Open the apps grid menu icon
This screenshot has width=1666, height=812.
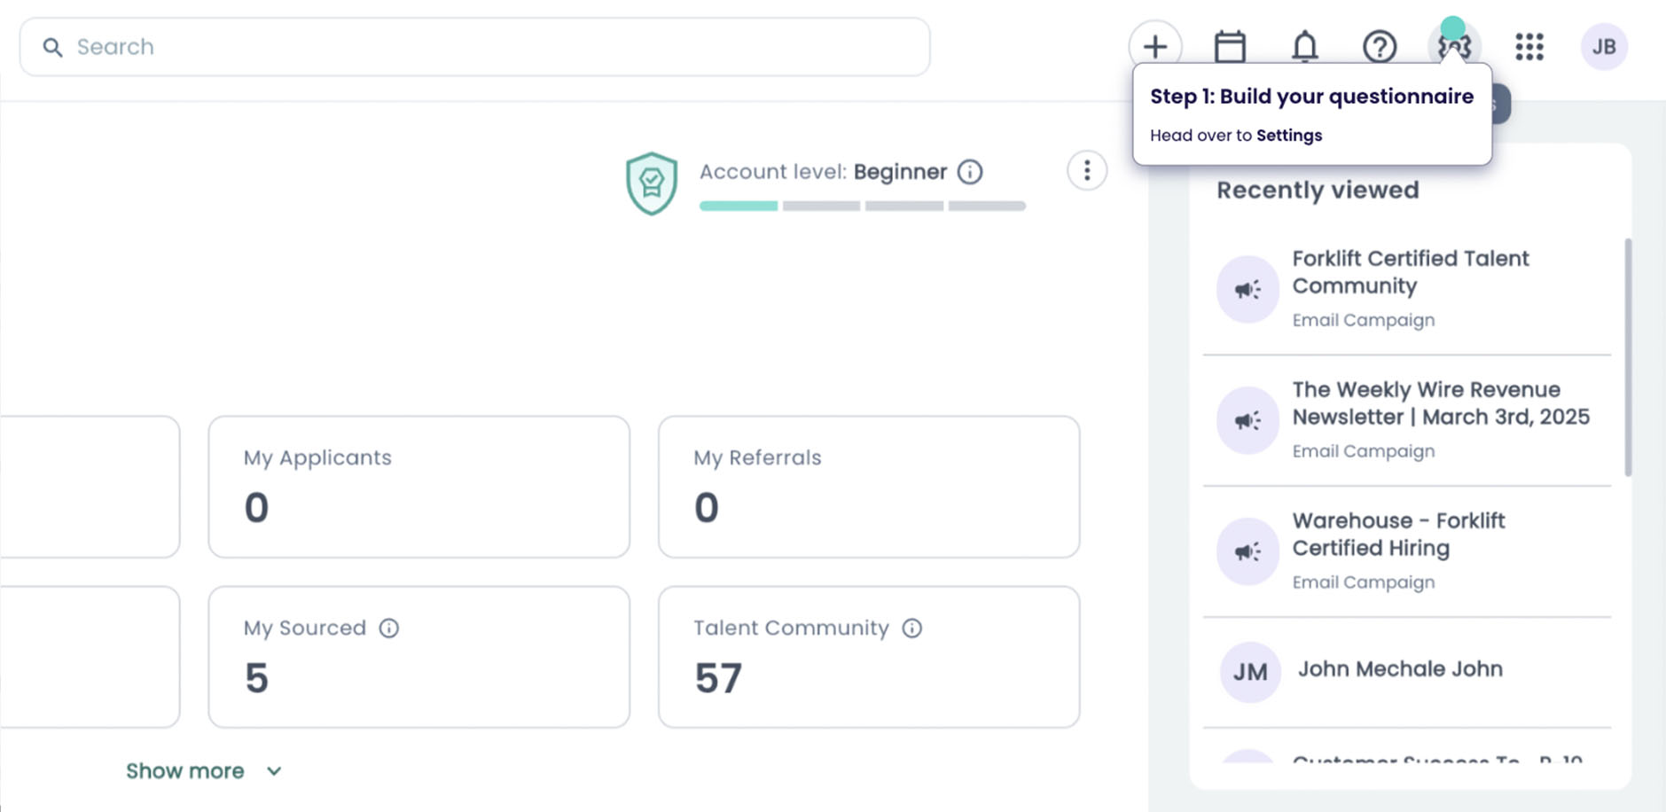(1529, 46)
